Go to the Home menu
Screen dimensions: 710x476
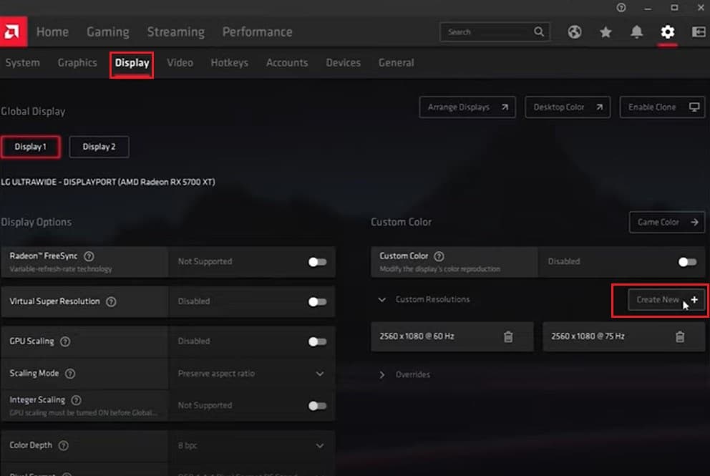(52, 31)
